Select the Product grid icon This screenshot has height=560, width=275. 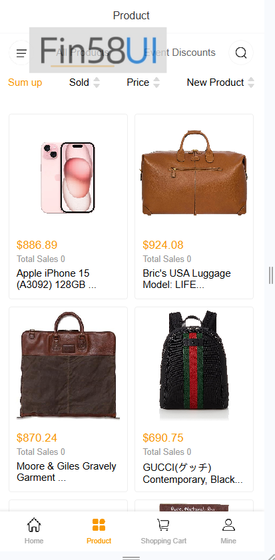99,525
